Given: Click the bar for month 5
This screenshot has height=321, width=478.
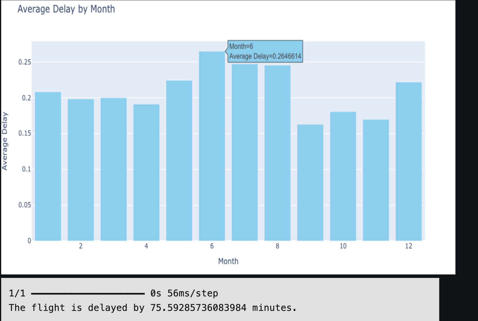Looking at the screenshot, I should click(x=179, y=160).
